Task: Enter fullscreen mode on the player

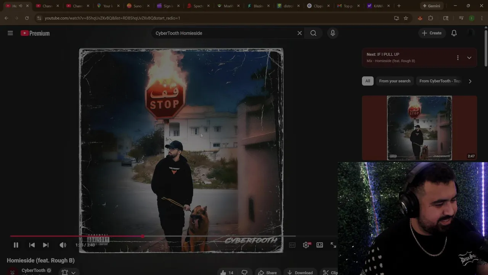Action: pyautogui.click(x=333, y=245)
